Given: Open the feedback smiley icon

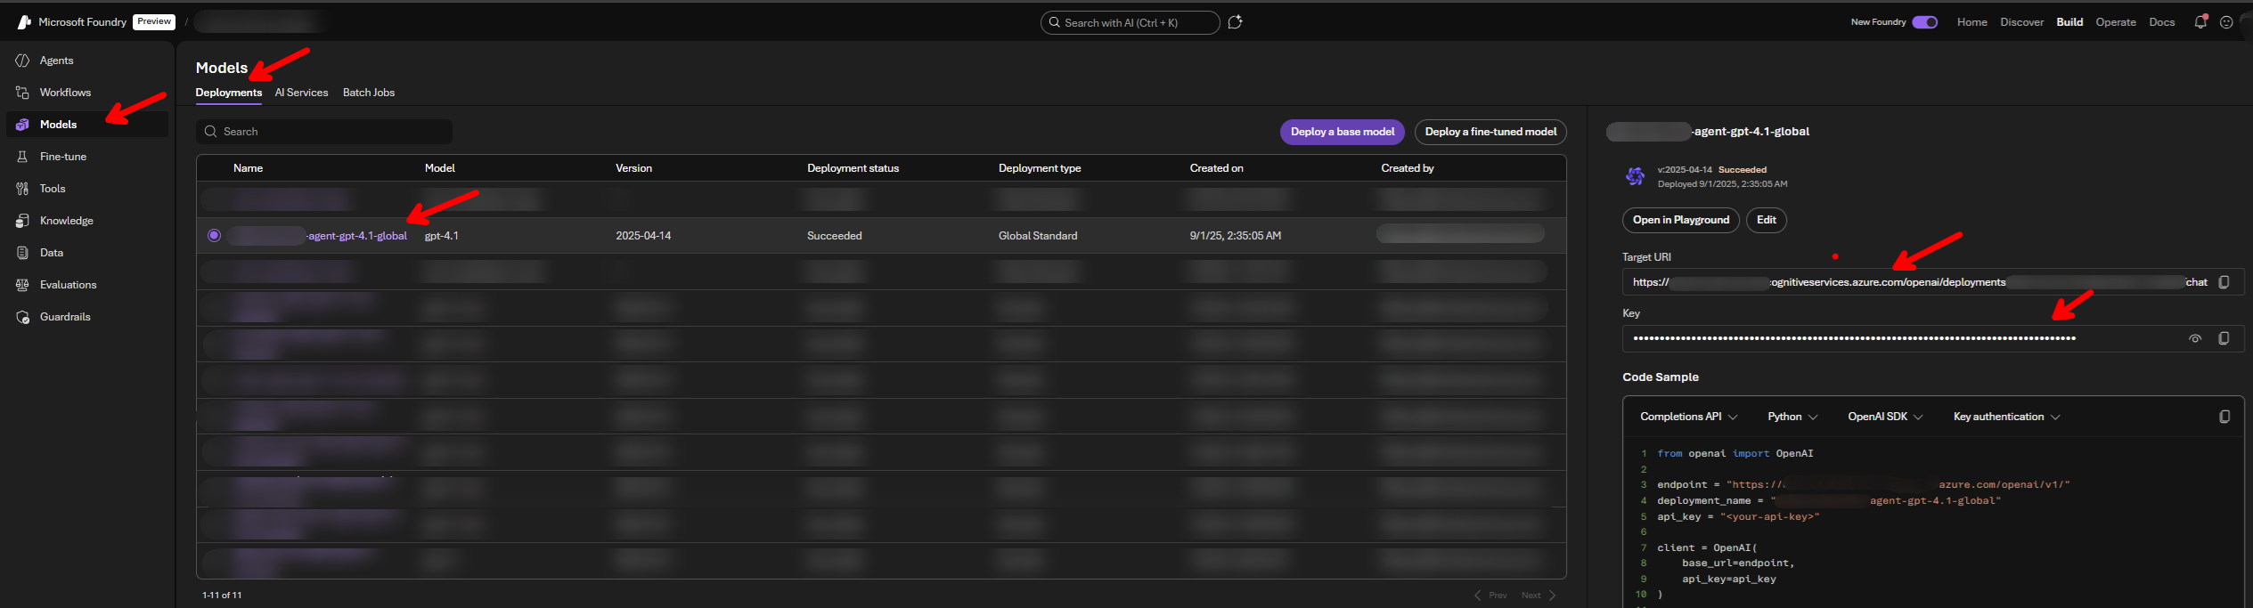Looking at the screenshot, I should point(2226,22).
